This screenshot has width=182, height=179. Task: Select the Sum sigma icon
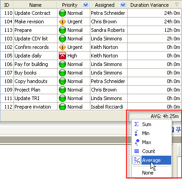pyautogui.click(x=136, y=124)
